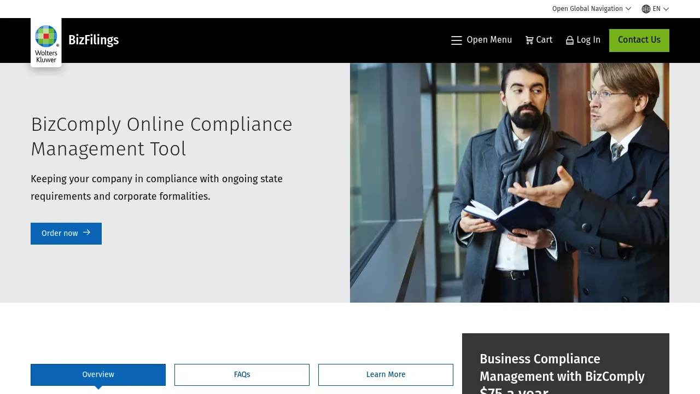Open the Learn More tab
Screen dimensions: 700x394
[386, 375]
